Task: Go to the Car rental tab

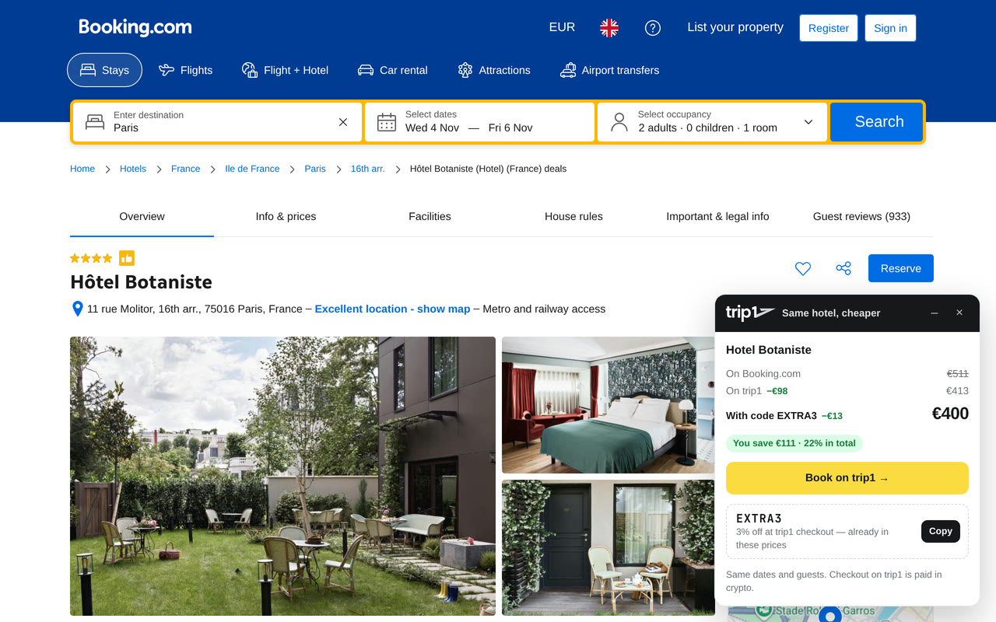Action: tap(392, 70)
